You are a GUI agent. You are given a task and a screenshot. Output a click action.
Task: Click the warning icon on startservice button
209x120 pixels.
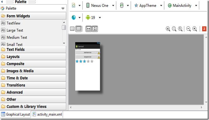99,53
